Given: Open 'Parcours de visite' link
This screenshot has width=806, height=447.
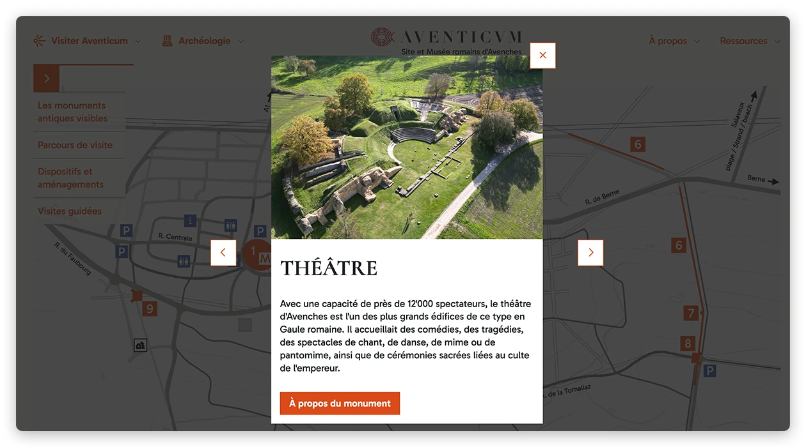Looking at the screenshot, I should 75,145.
